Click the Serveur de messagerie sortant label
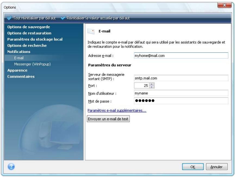The height and width of the screenshot is (177, 235). (x=106, y=76)
